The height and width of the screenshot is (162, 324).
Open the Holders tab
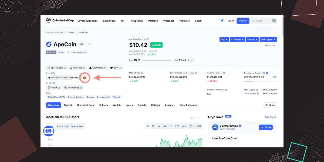coord(103,105)
